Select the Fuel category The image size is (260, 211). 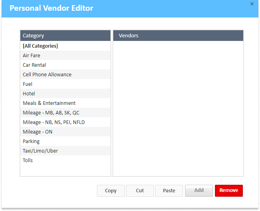(x=28, y=84)
